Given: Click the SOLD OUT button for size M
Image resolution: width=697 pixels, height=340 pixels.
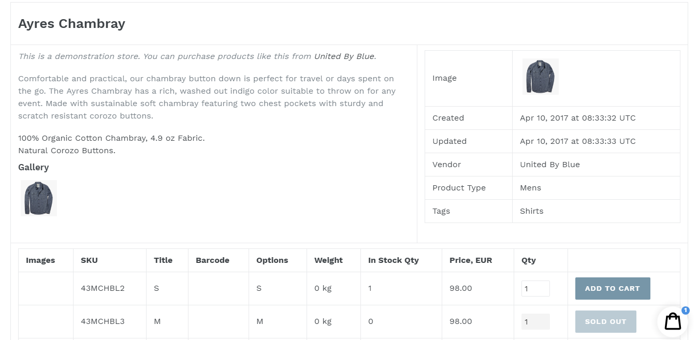Looking at the screenshot, I should tap(605, 321).
